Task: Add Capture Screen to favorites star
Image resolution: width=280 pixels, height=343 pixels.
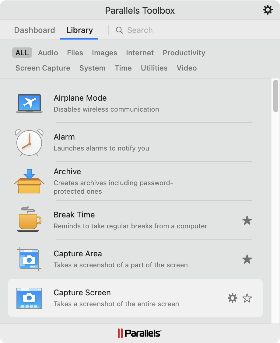Action: (x=247, y=298)
